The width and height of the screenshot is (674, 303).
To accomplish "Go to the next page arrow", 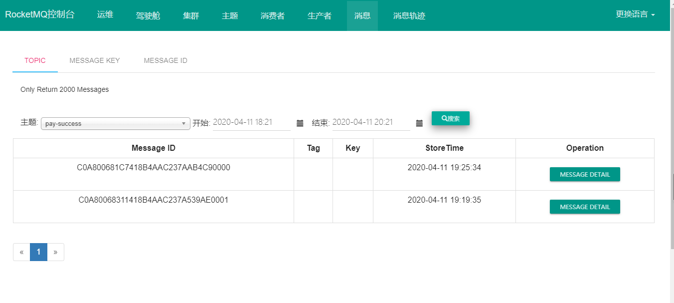I will (55, 252).
